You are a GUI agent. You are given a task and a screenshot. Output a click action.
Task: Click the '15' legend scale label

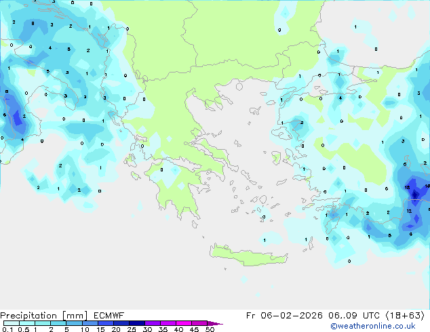click(100, 329)
